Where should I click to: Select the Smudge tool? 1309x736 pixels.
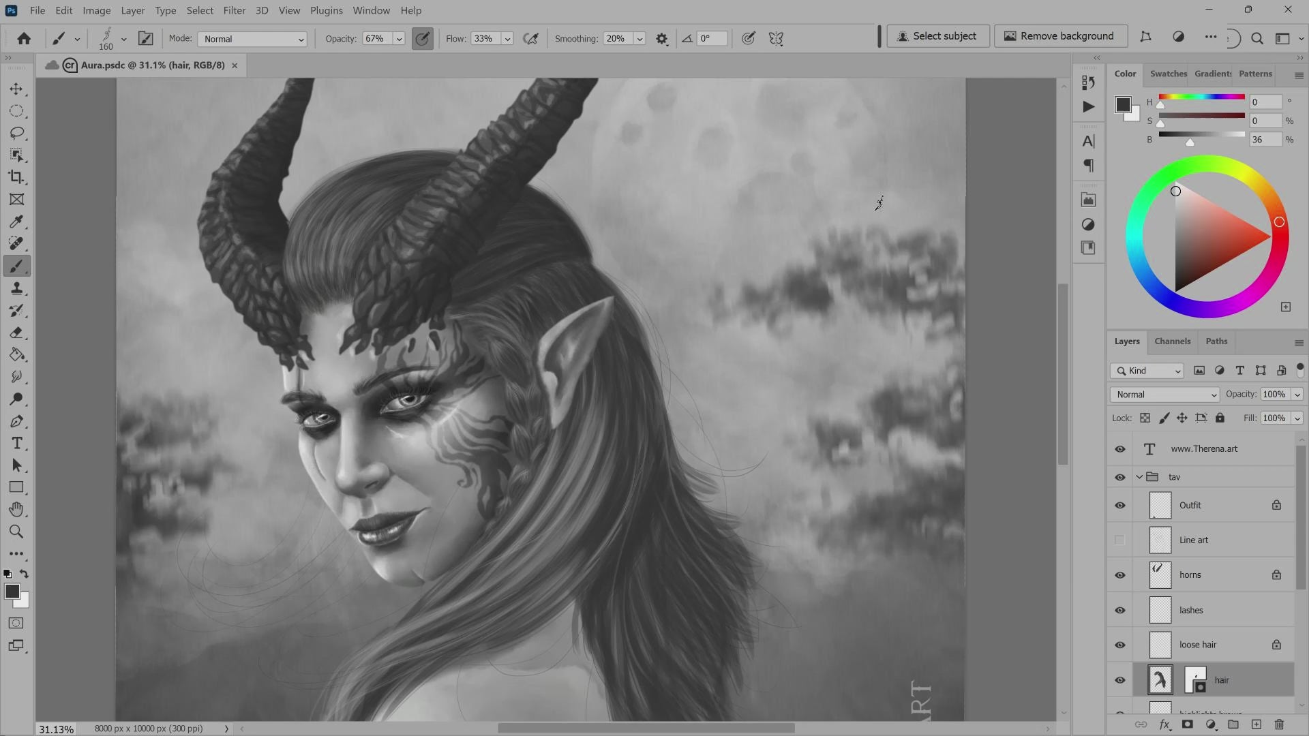point(16,377)
